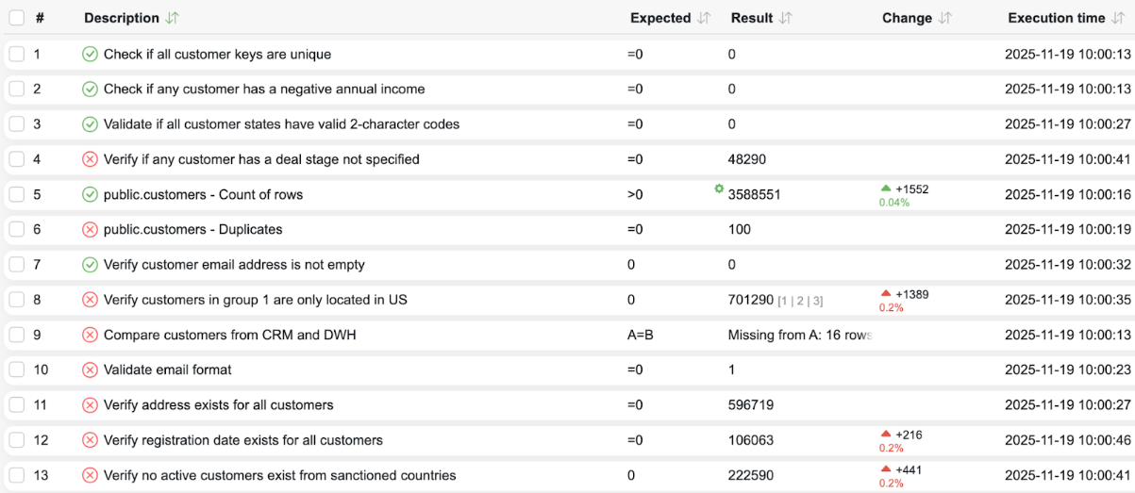Click red fail icon for public.customers Duplicates
The image size is (1135, 493).
90,229
